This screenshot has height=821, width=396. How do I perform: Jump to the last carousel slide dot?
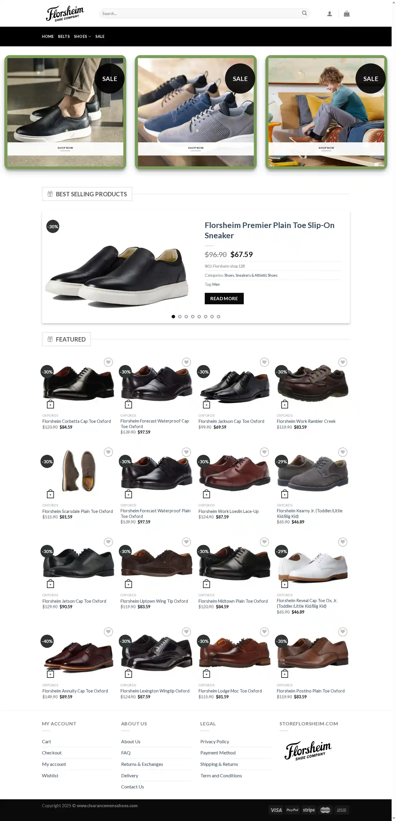pyautogui.click(x=219, y=317)
